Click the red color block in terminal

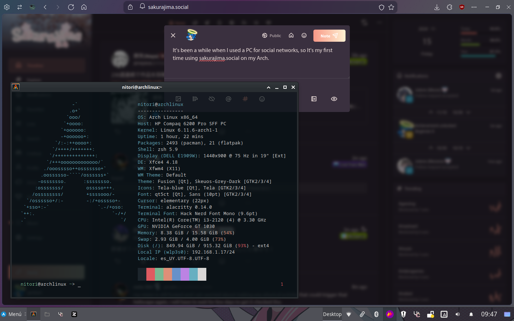(151, 274)
